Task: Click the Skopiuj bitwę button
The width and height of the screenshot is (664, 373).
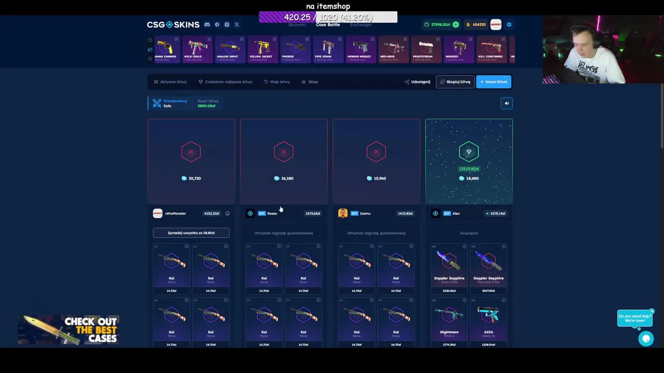Action: pyautogui.click(x=455, y=82)
